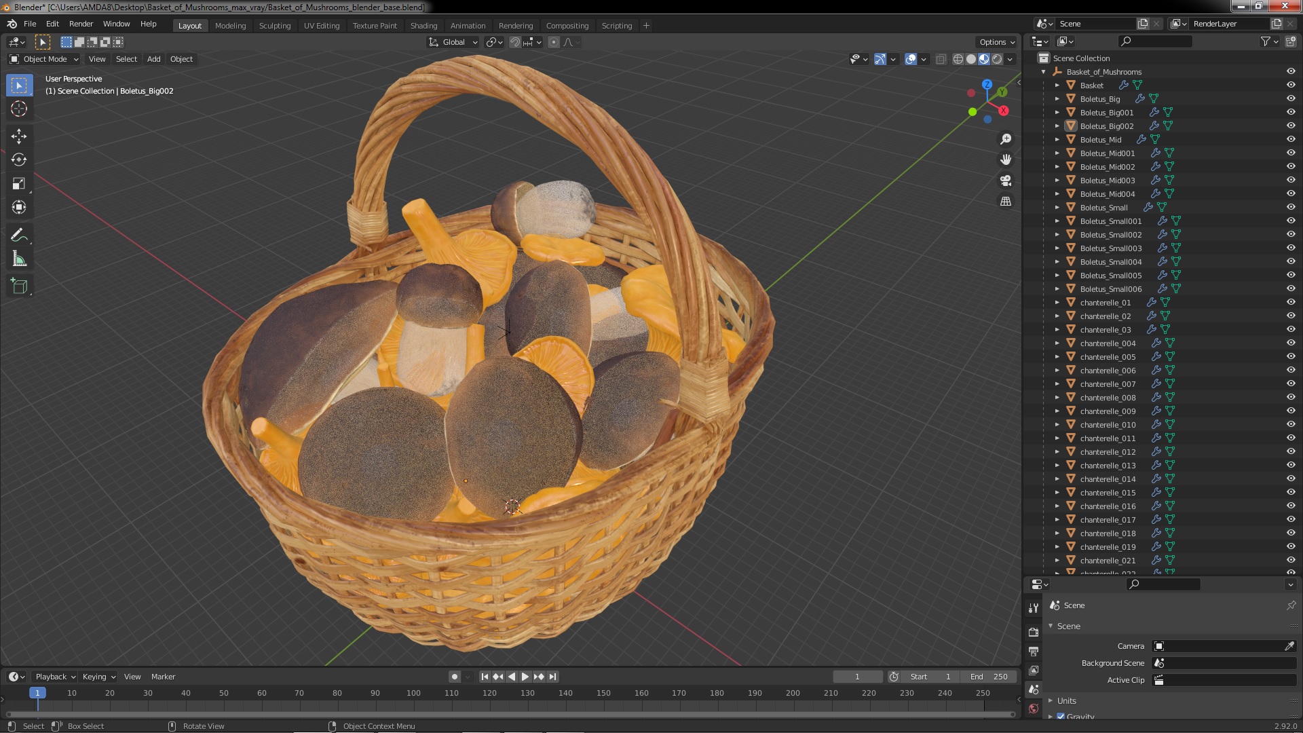The height and width of the screenshot is (733, 1303).
Task: Open the Object Mode dropdown
Action: (44, 59)
